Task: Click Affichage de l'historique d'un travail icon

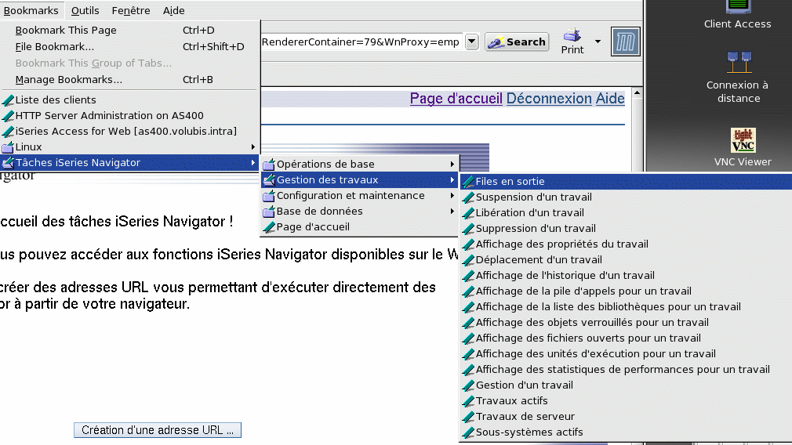Action: click(x=468, y=275)
